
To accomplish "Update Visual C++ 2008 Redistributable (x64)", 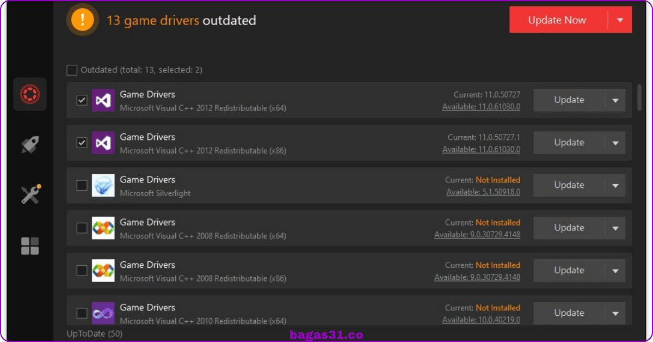I will (x=569, y=228).
